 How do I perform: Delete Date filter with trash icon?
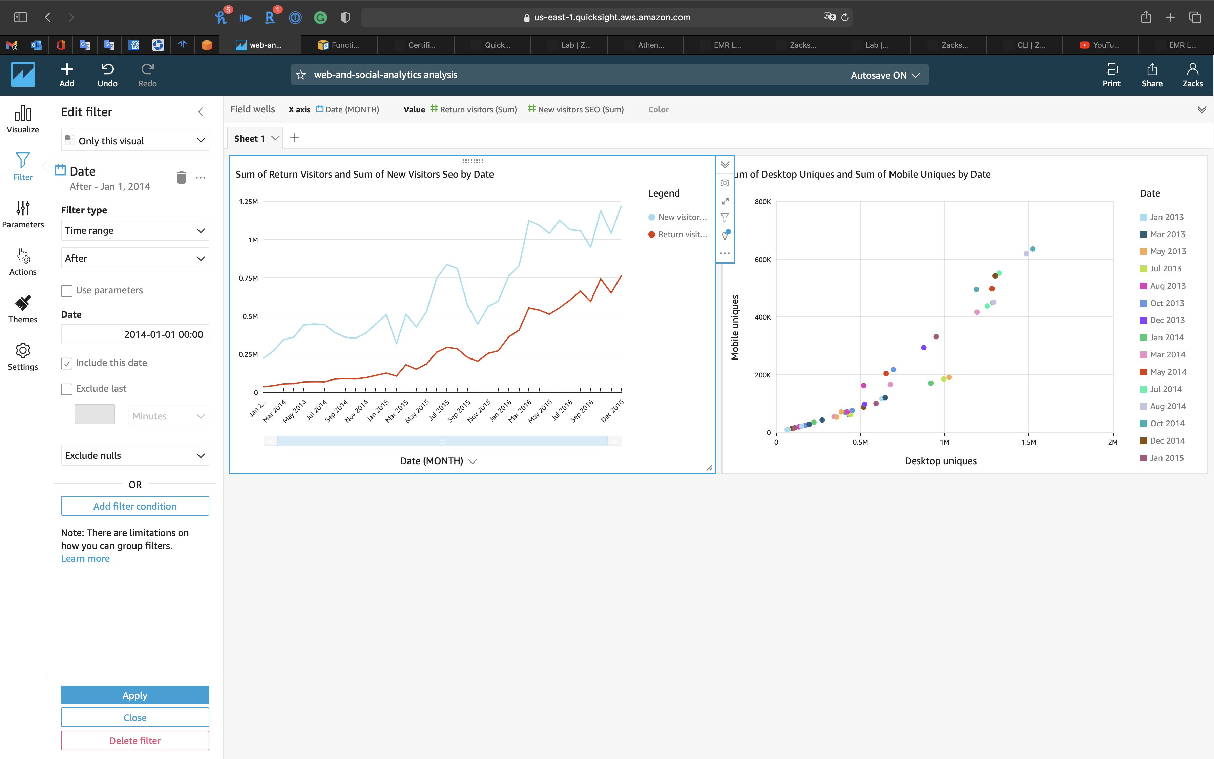tap(181, 178)
